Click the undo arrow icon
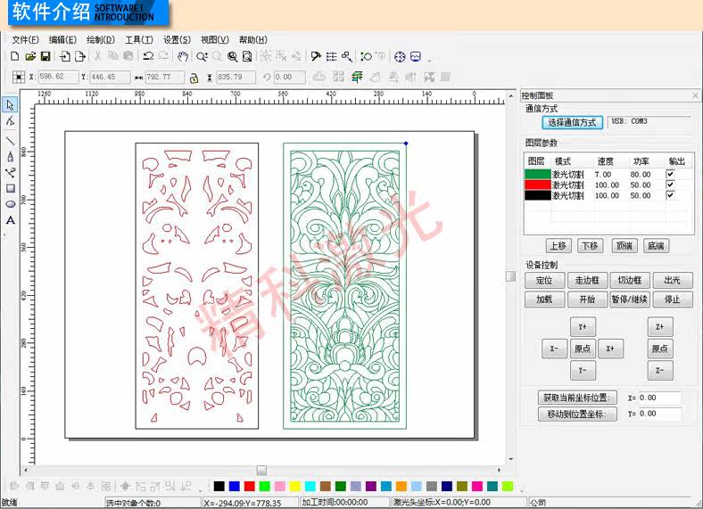 148,56
